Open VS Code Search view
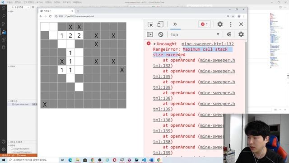The width and height of the screenshot is (289, 163). click(4, 16)
